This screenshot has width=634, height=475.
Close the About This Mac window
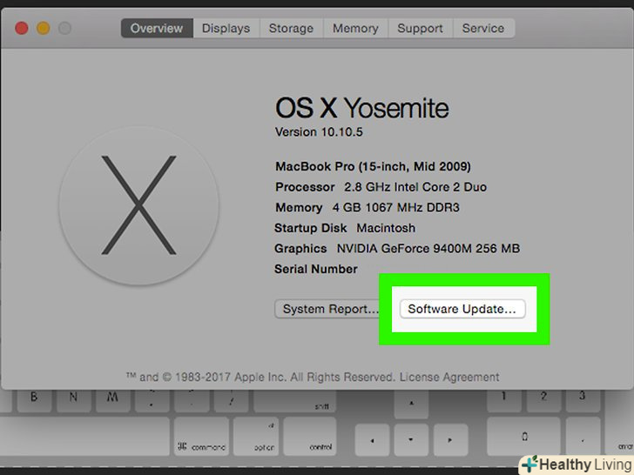coord(22,28)
